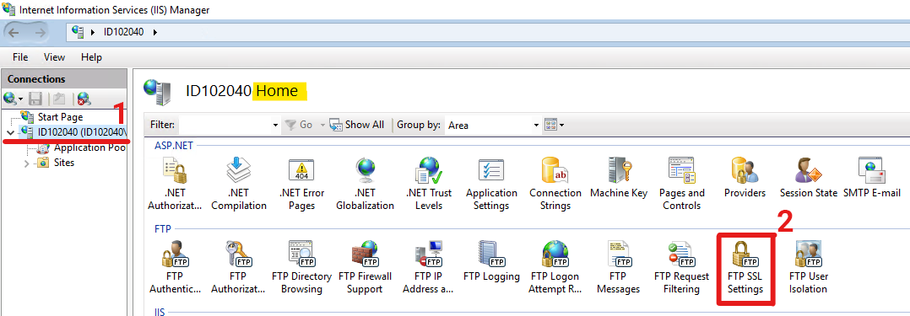The height and width of the screenshot is (316, 910).
Task: Open the view mode dropdown button
Action: [555, 125]
